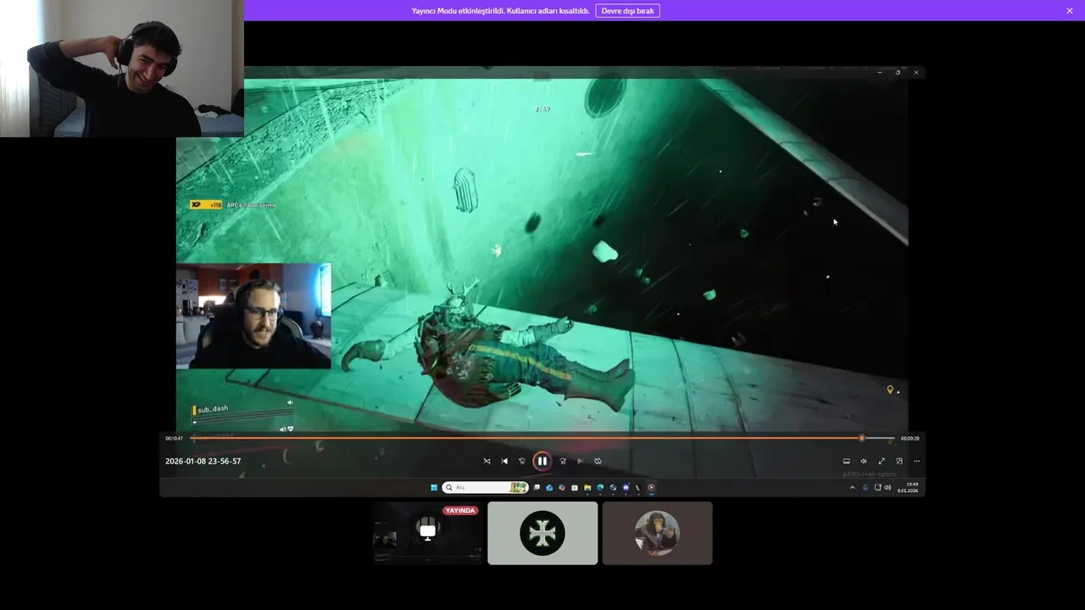This screenshot has height=610, width=1085.
Task: Open the Windows Start menu in the stream
Action: [434, 487]
